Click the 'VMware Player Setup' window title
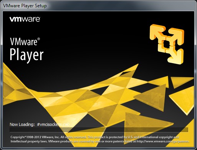This screenshot has width=197, height=150. tap(25, 6)
